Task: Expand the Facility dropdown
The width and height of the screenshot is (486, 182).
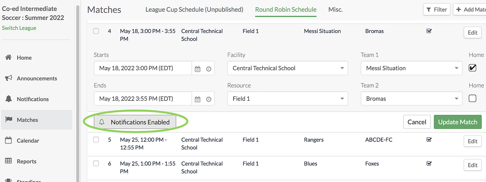Action: pos(287,68)
